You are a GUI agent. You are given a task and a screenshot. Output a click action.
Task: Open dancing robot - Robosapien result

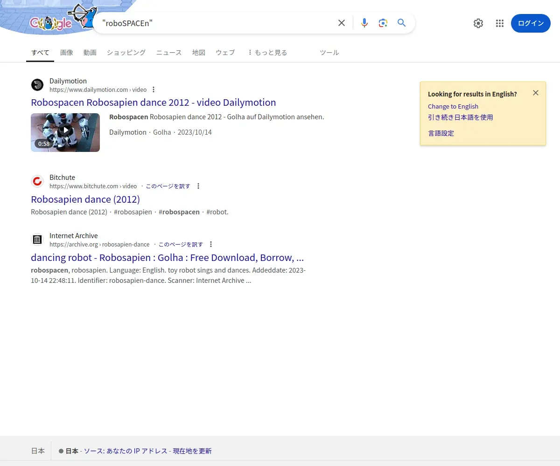click(x=168, y=258)
